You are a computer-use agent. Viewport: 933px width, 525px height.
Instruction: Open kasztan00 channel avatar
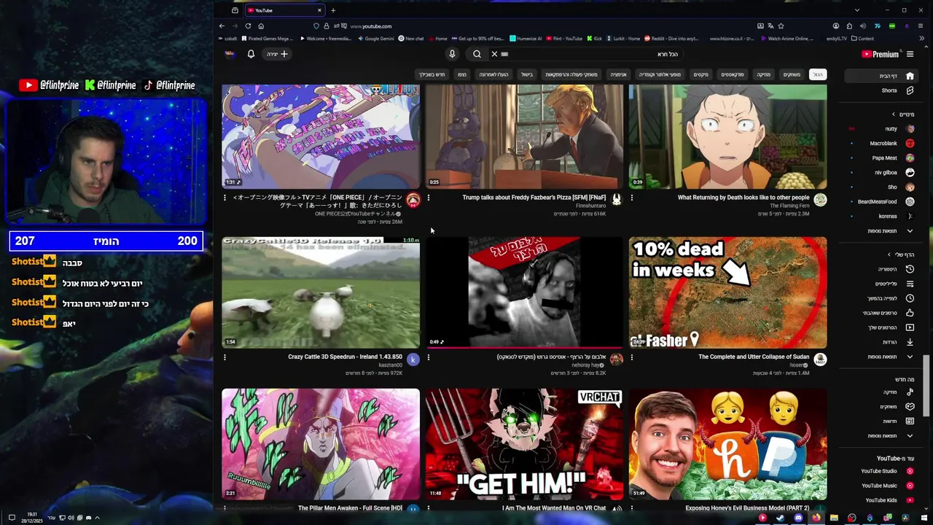tap(413, 359)
